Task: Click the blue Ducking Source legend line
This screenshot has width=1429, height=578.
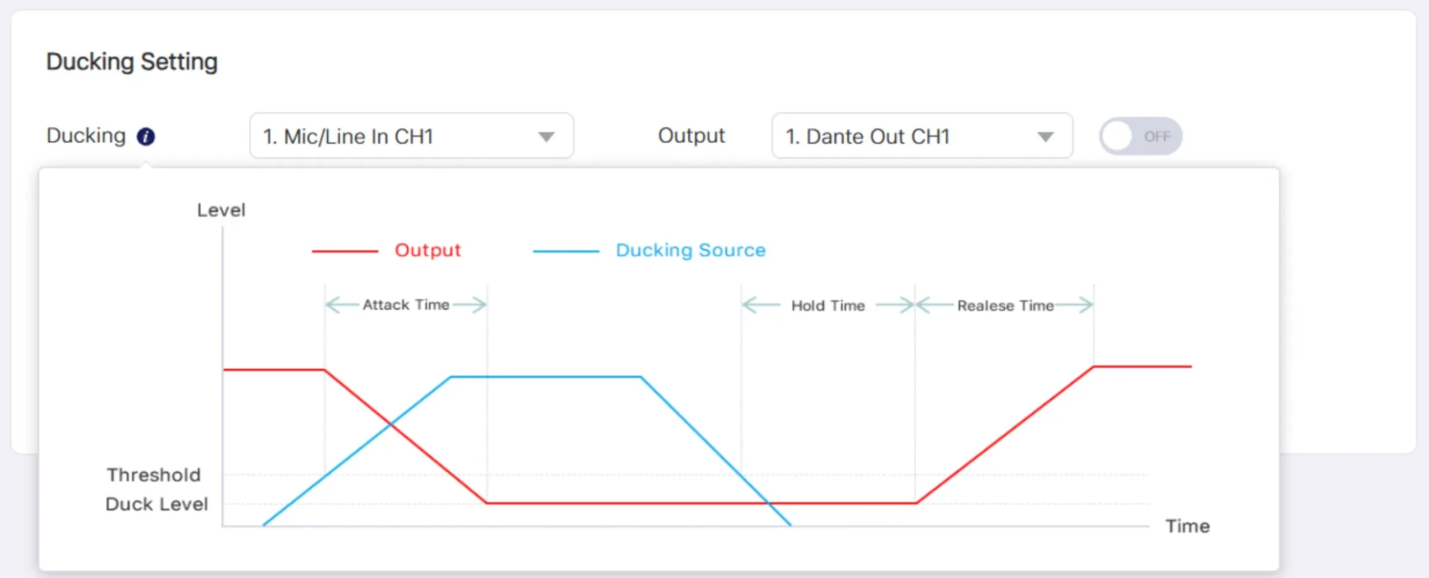Action: pos(566,251)
